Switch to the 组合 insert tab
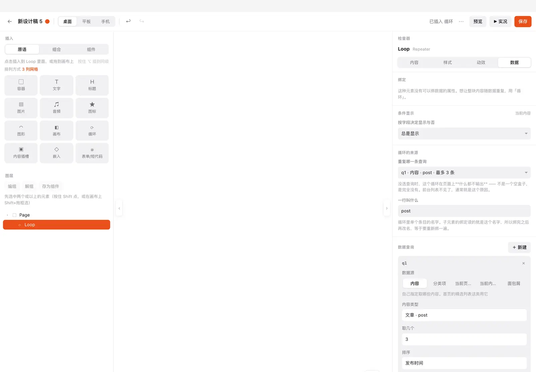536x372 pixels. (x=57, y=50)
